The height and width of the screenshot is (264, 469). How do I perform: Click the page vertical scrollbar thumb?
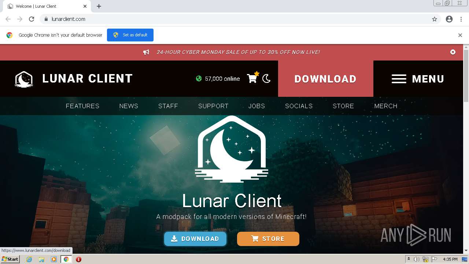pos(466,75)
